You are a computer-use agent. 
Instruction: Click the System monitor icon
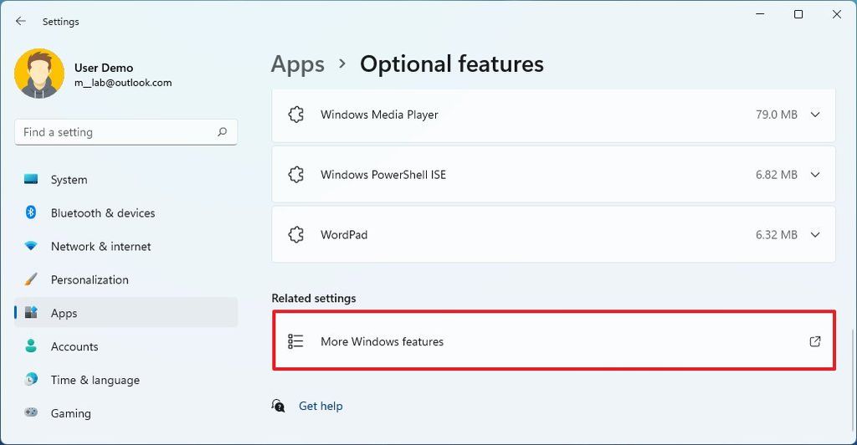point(31,179)
